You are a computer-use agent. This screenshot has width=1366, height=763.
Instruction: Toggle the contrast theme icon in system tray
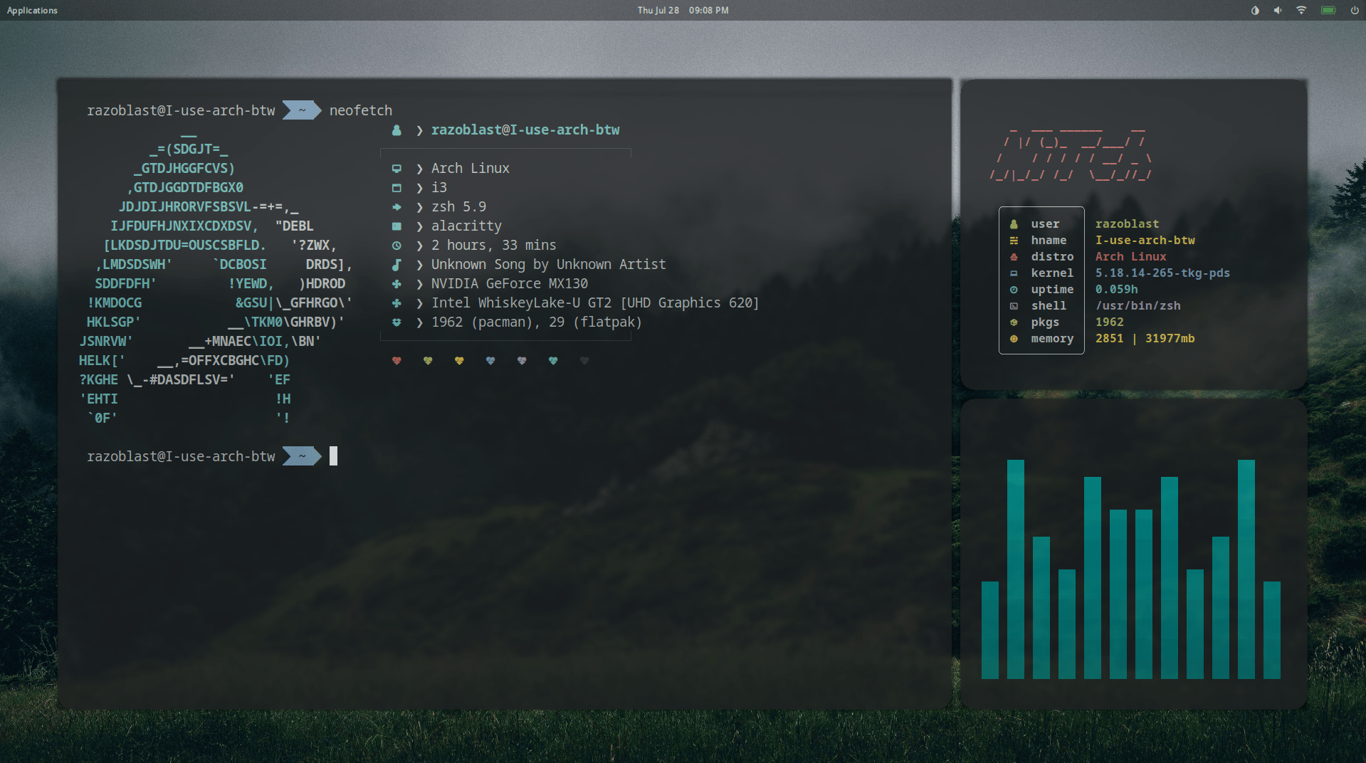[1255, 10]
